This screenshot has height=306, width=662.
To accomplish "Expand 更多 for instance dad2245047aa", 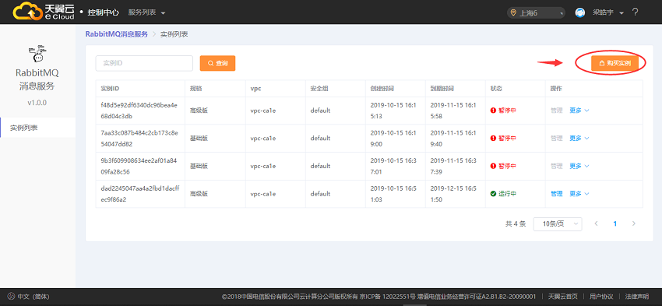I will click(579, 194).
